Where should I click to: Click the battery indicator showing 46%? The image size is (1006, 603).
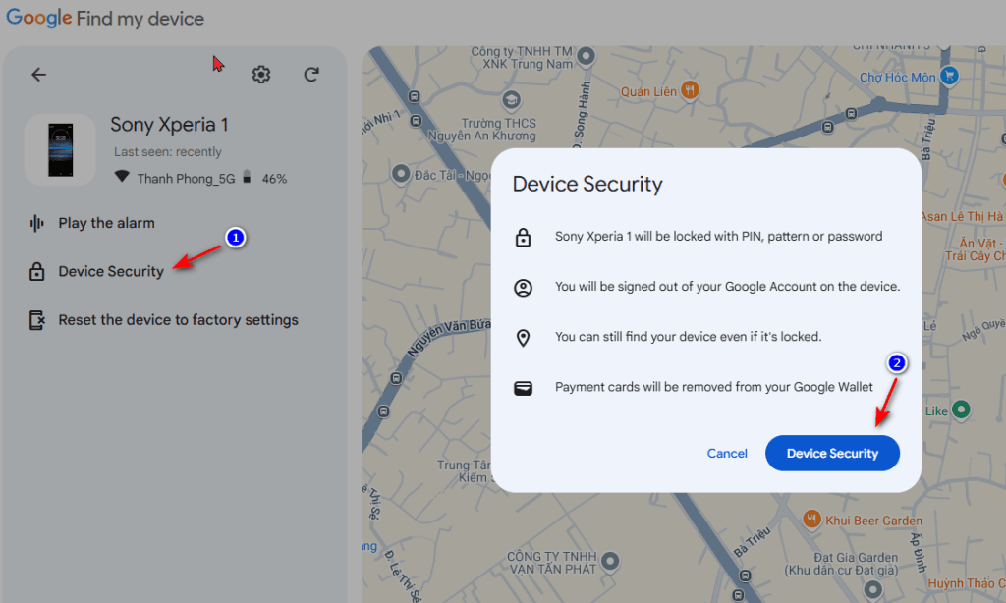click(255, 178)
